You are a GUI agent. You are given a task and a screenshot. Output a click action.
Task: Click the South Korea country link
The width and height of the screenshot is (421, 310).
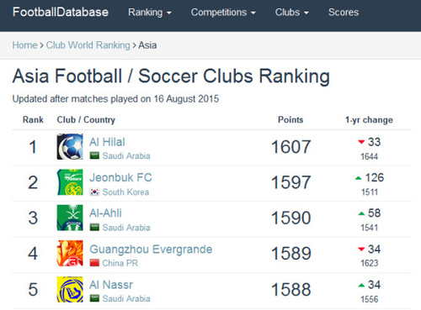pyautogui.click(x=125, y=192)
